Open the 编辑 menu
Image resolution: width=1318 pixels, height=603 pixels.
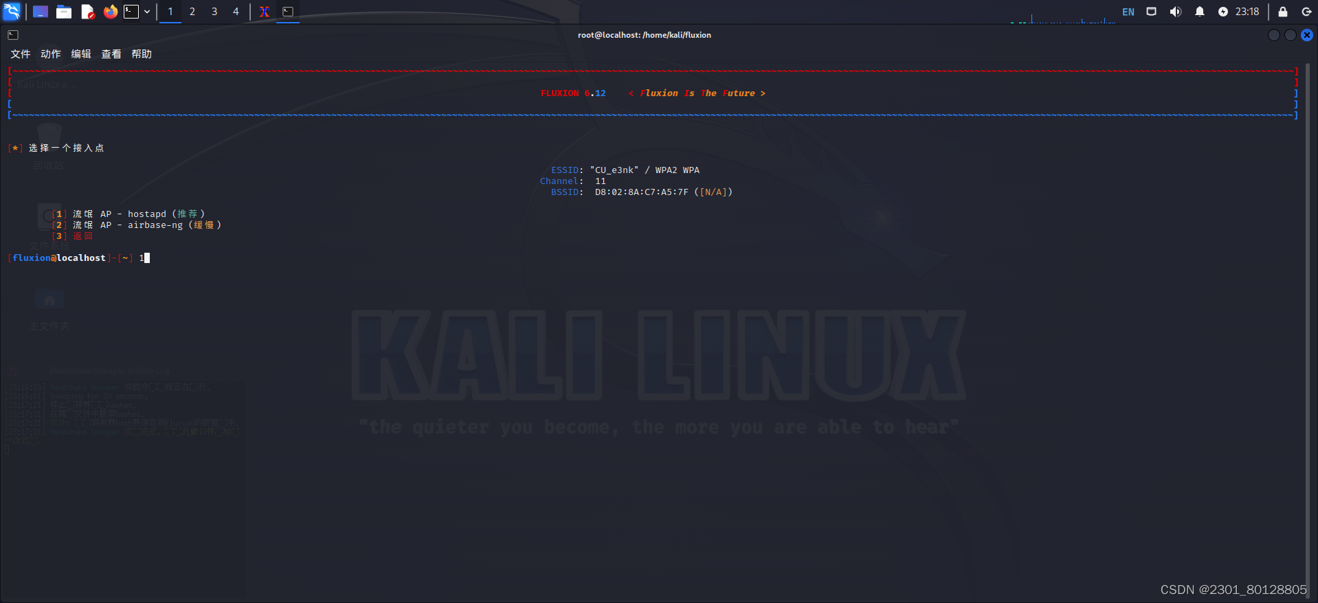coord(81,54)
